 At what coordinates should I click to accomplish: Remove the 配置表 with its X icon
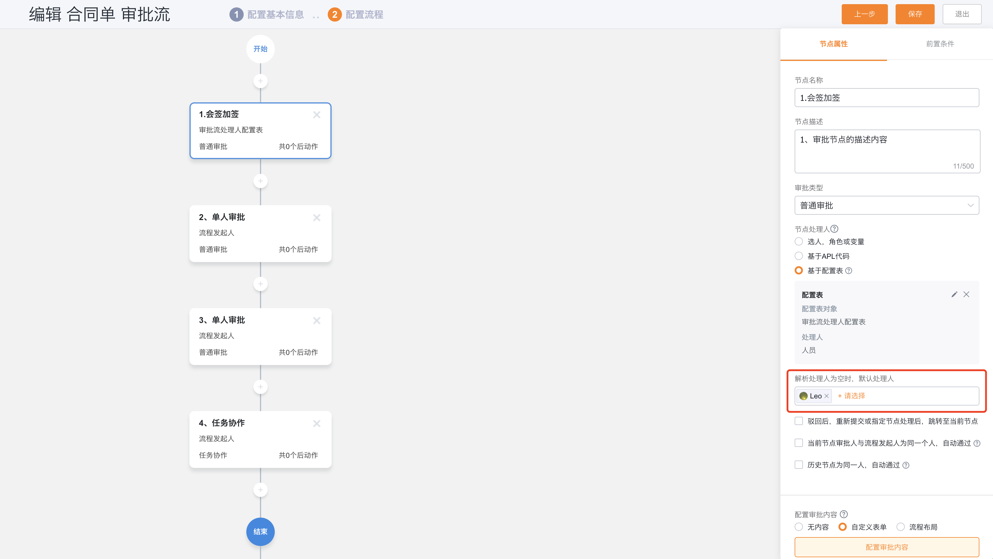(966, 294)
